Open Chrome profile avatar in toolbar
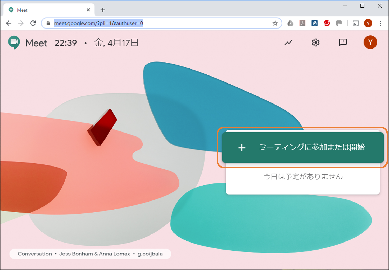Image resolution: width=389 pixels, height=270 pixels. (368, 23)
